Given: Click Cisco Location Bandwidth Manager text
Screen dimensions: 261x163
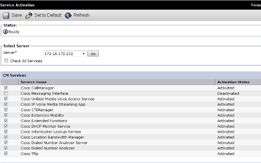Looking at the screenshot, I should (x=53, y=137).
